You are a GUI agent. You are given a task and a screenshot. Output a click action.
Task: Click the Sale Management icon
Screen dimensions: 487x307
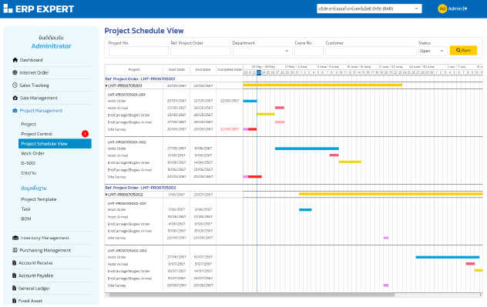point(15,98)
